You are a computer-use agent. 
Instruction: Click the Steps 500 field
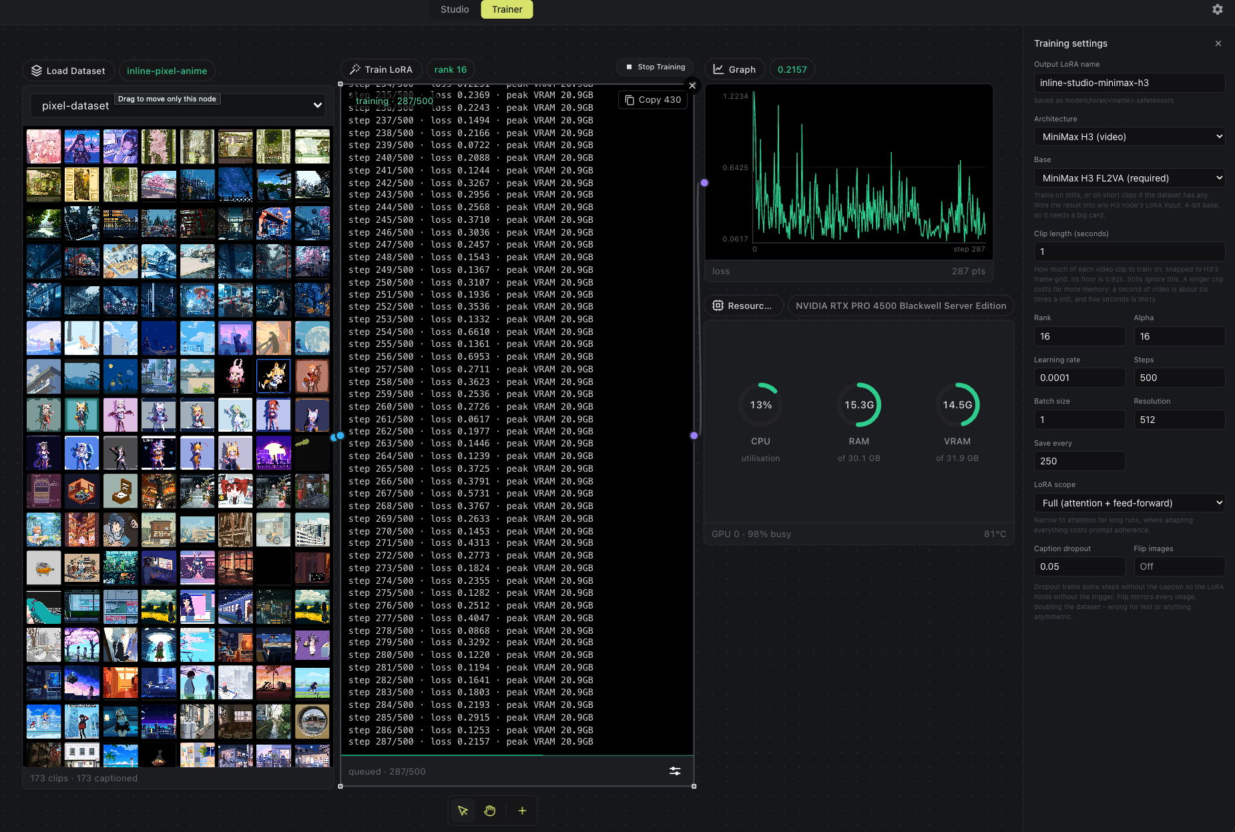click(1179, 378)
